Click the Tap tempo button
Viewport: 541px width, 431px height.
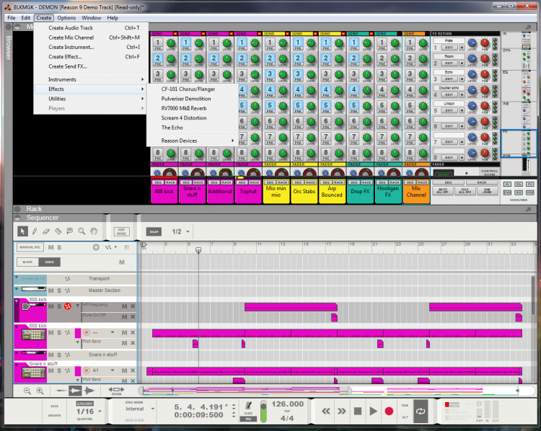[287, 412]
